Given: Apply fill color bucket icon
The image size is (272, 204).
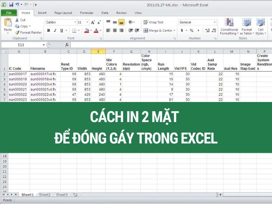Looking at the screenshot, I should tap(87, 31).
